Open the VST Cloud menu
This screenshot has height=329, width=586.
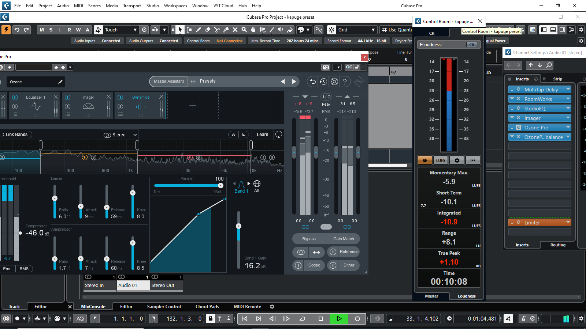pos(223,6)
